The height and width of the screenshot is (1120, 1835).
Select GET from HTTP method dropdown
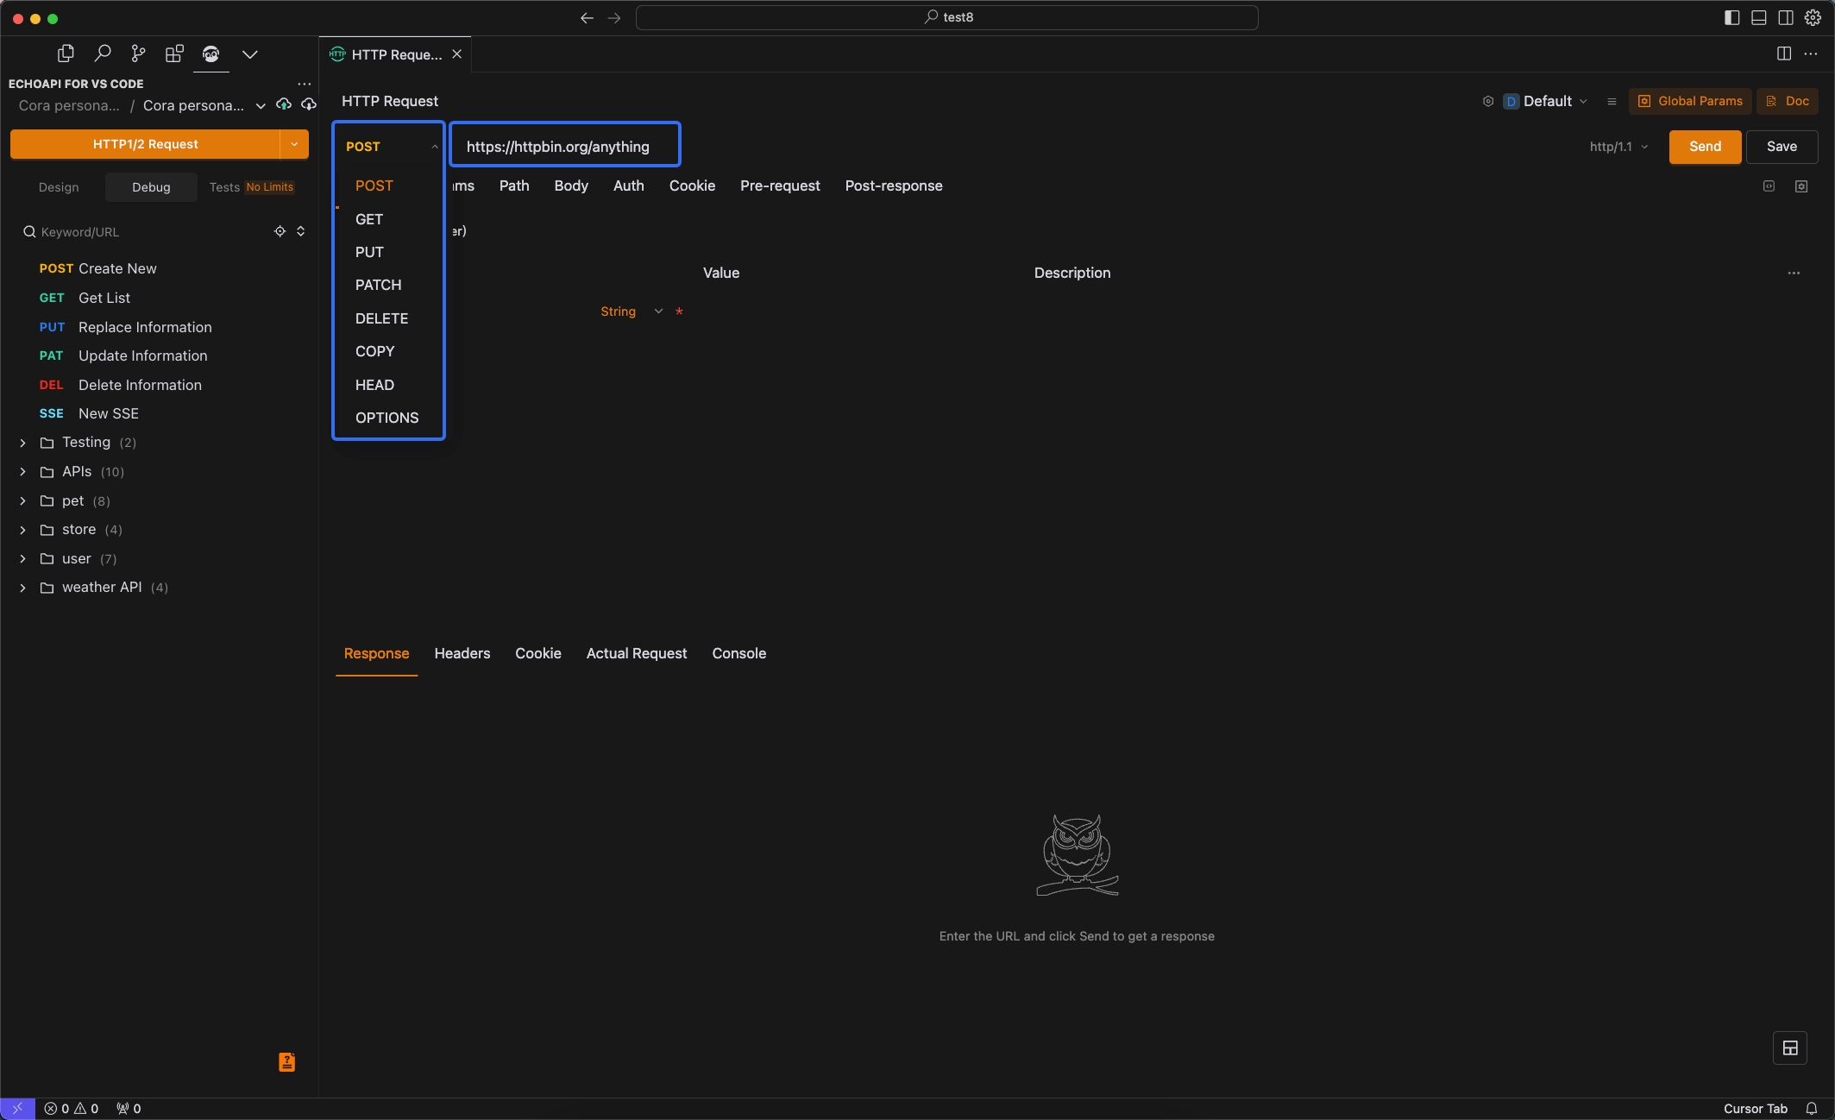click(369, 217)
